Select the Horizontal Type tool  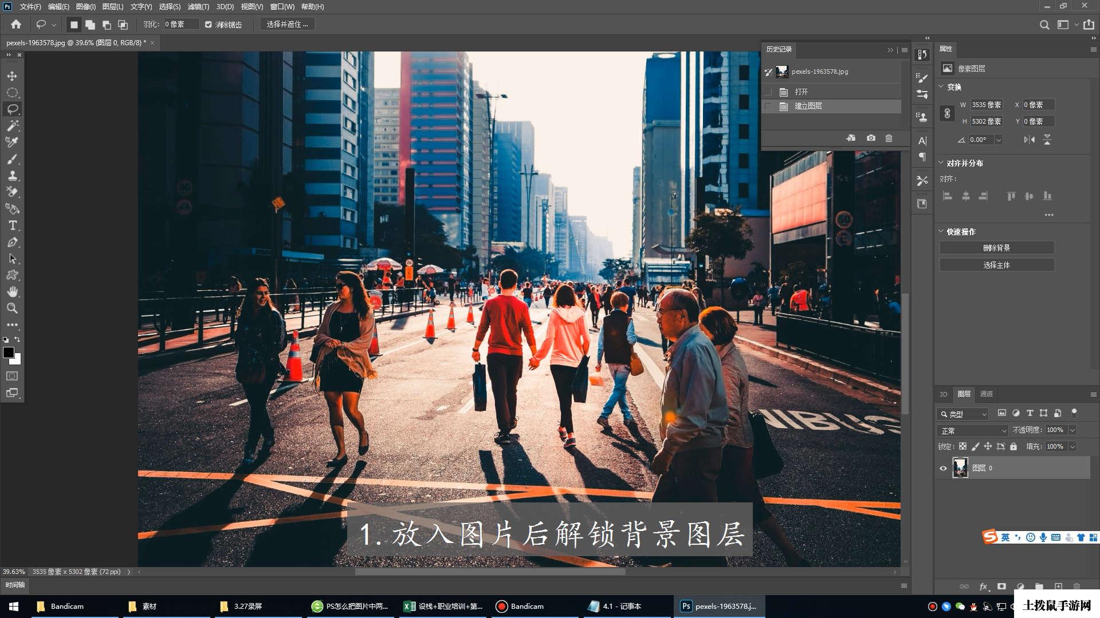click(12, 225)
